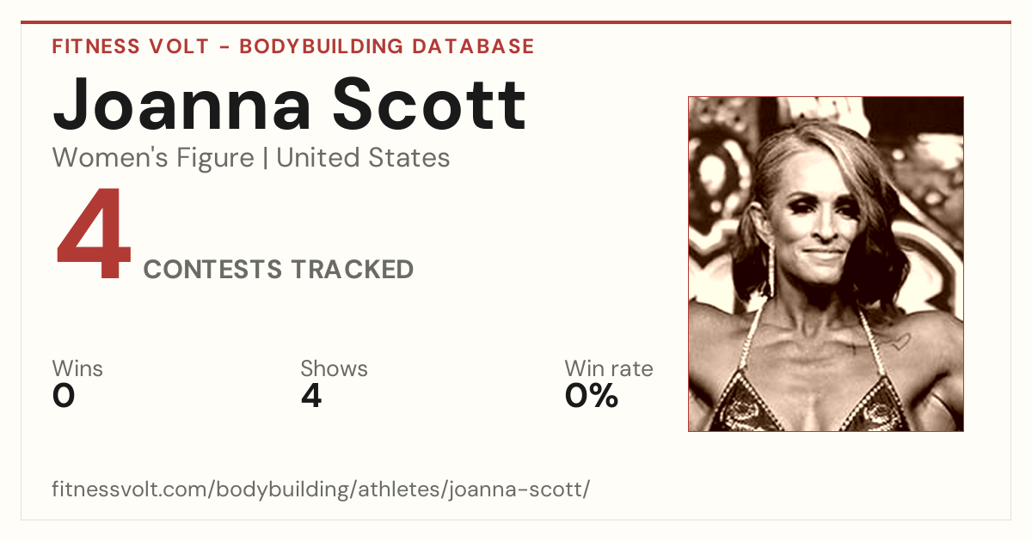Image resolution: width=1032 pixels, height=541 pixels.
Task: Select the Contests Tracked label
Action: pos(279,270)
